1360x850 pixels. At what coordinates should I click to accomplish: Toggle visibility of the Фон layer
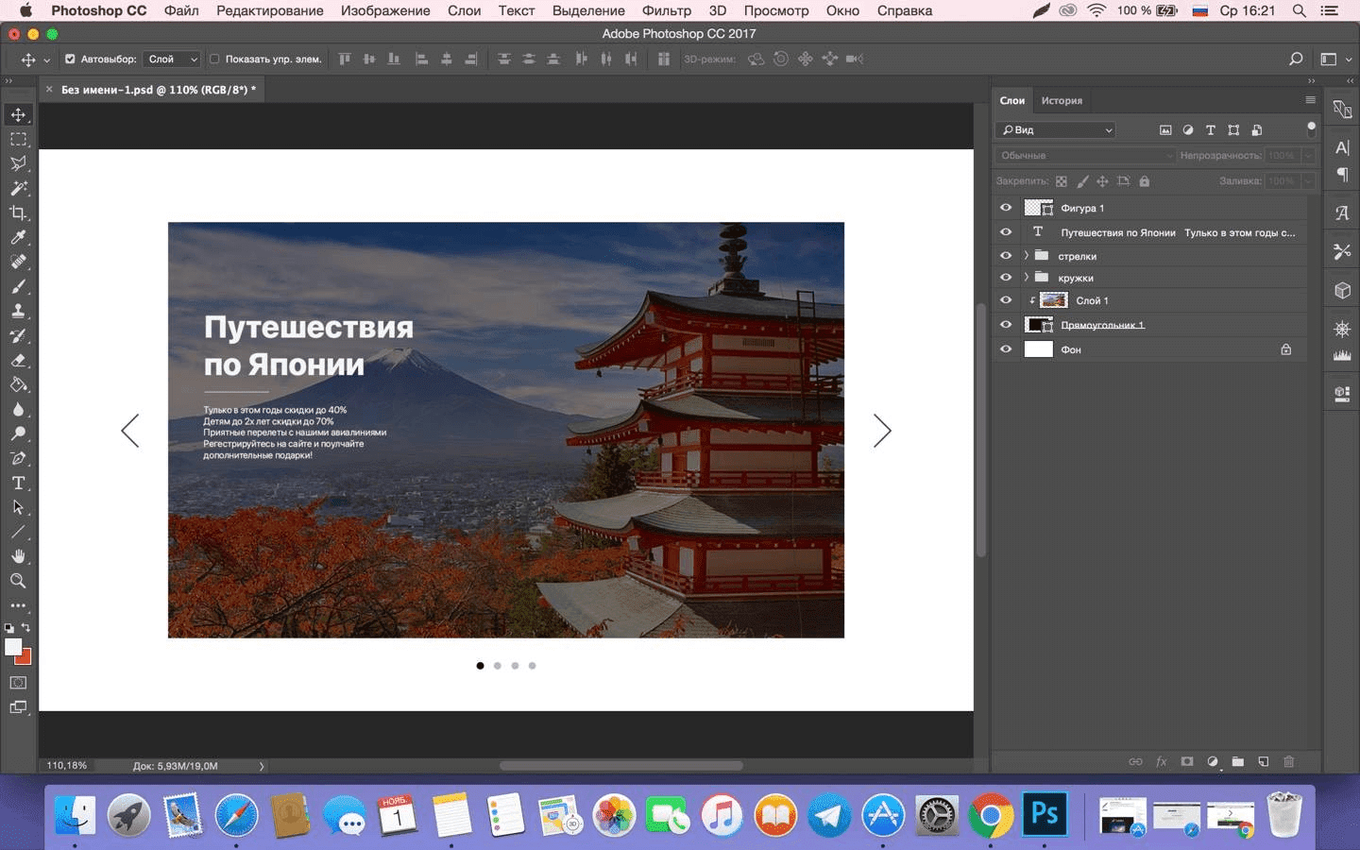pos(1006,349)
